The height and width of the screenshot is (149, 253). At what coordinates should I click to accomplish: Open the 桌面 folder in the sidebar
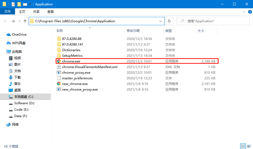tap(15, 90)
